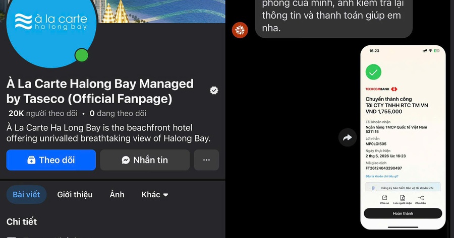The image size is (454, 238).
Task: Click the 20K người theo dõi link
Action: pyautogui.click(x=43, y=113)
